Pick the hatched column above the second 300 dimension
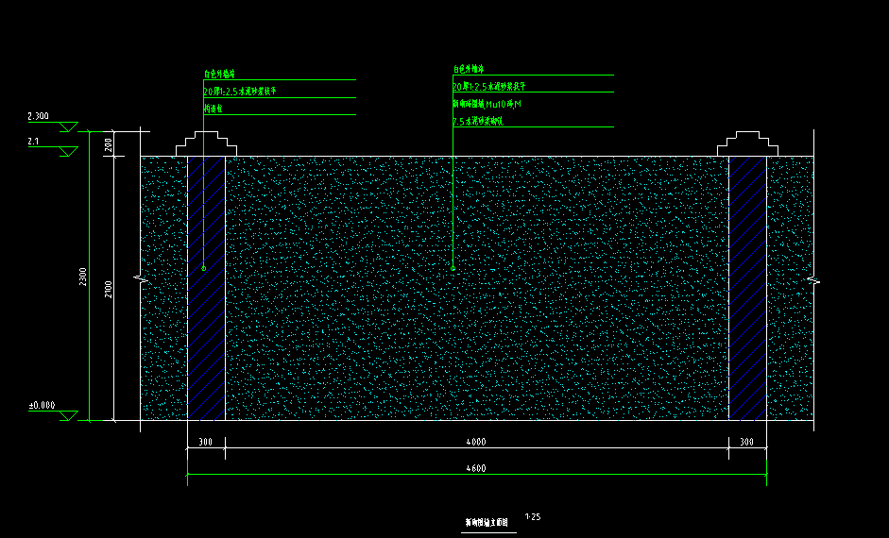 click(748, 288)
